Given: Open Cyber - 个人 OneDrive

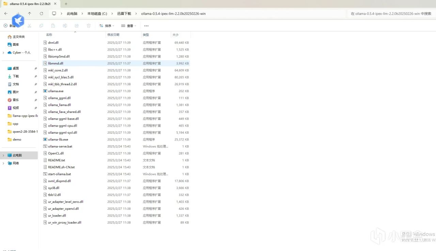Looking at the screenshot, I should coord(19,53).
